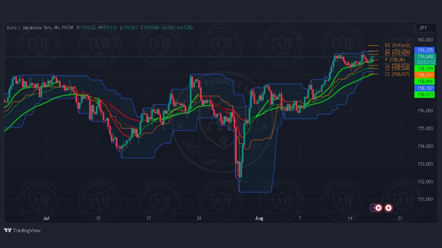This screenshot has width=442, height=248.
Task: Click the Aug label on the time axis
Action: [x=259, y=218]
